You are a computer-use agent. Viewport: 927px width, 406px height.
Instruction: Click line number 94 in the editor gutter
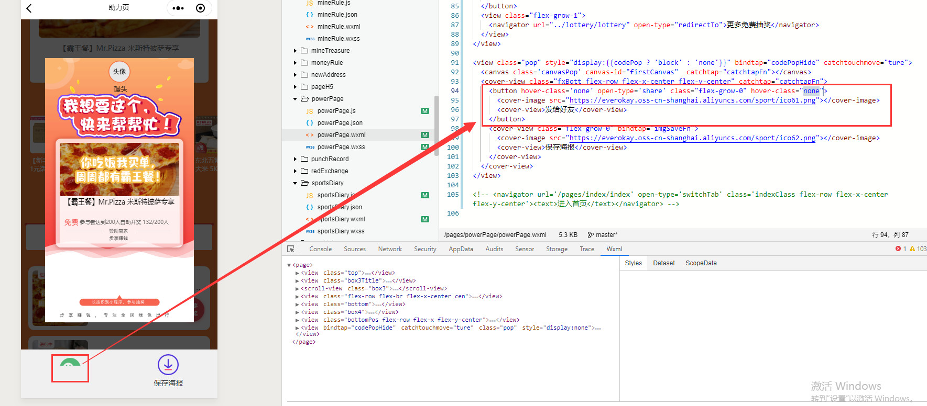(454, 91)
